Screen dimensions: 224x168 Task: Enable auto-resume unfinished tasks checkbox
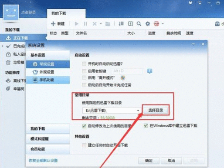84,85
